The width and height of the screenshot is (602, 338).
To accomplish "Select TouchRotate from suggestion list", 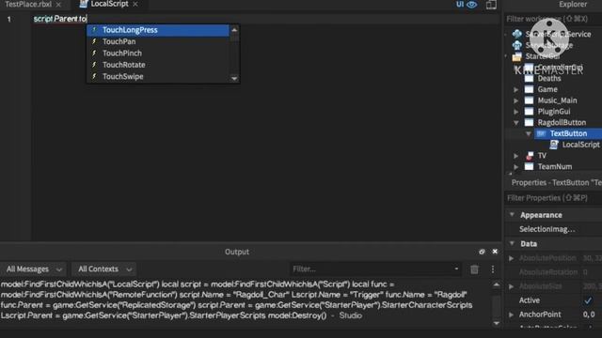I will tap(158, 65).
